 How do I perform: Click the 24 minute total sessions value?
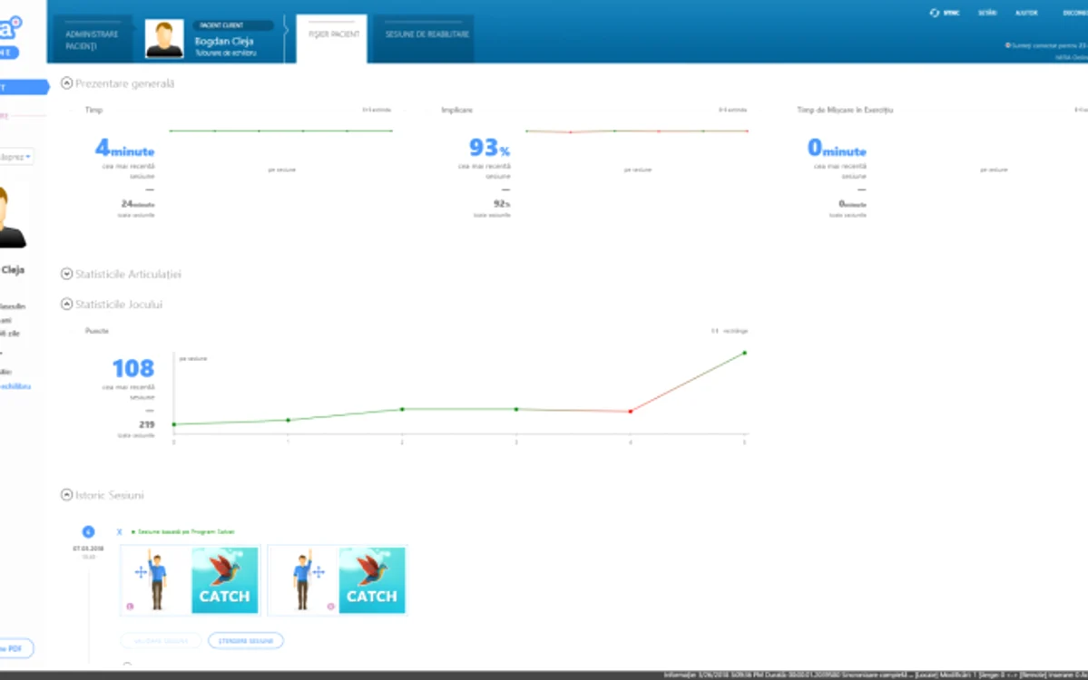point(137,204)
